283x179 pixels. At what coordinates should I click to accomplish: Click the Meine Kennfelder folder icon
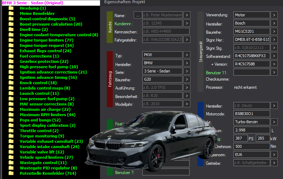tap(11, 13)
